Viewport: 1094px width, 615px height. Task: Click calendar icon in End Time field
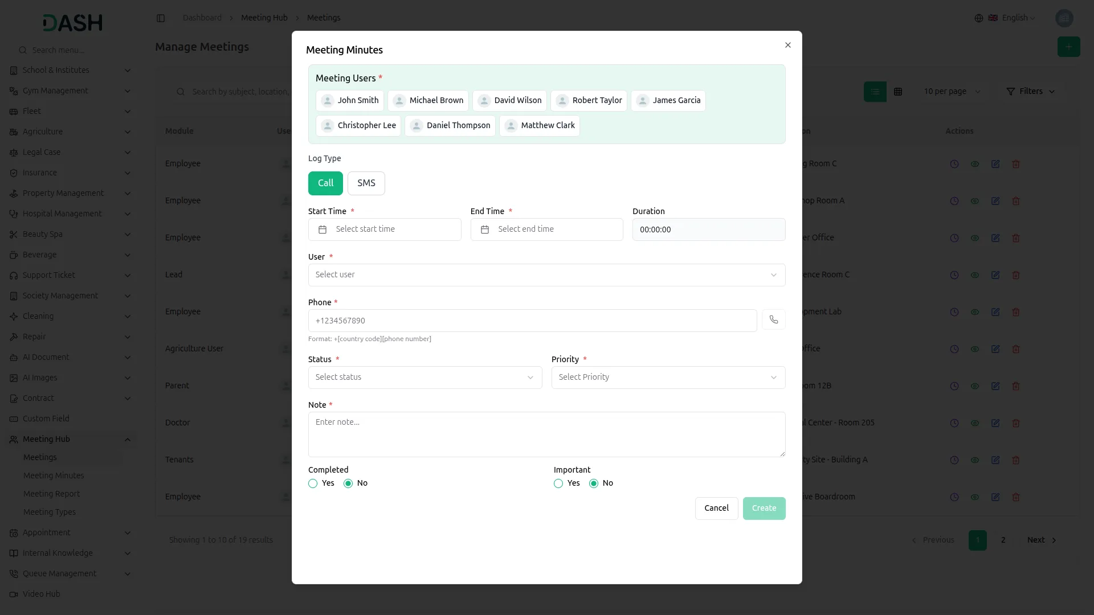(485, 229)
